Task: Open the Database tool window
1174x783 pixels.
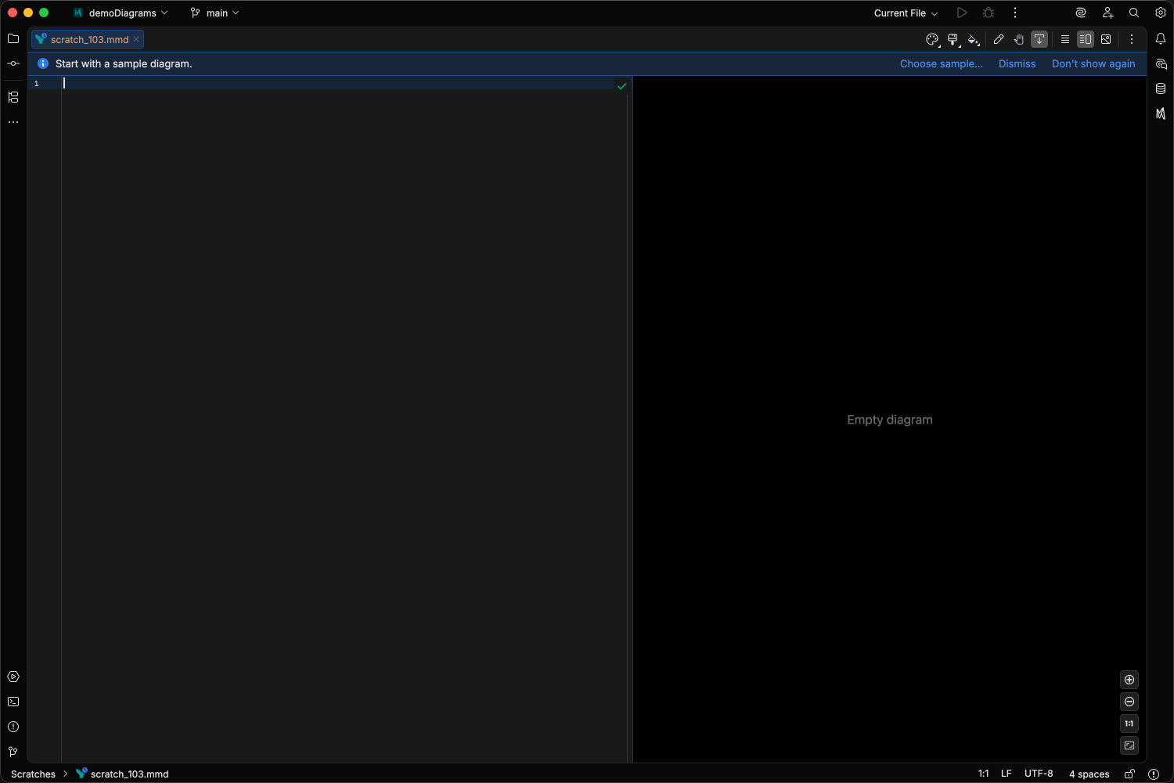Action: [1161, 88]
